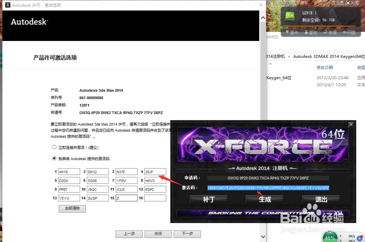365x242 pixels.
Task: Focus activation field 4 containing 20JF
Action: (155, 172)
